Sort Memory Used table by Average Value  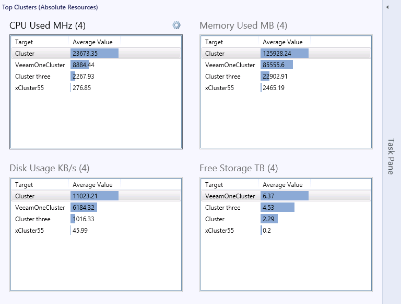[282, 42]
